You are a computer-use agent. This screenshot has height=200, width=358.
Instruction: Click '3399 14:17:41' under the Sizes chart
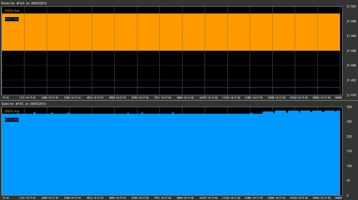[x=72, y=198]
